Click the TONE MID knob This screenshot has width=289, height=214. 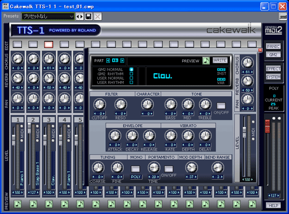click(x=188, y=104)
